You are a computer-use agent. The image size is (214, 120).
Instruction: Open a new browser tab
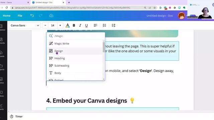(x=69, y=2)
